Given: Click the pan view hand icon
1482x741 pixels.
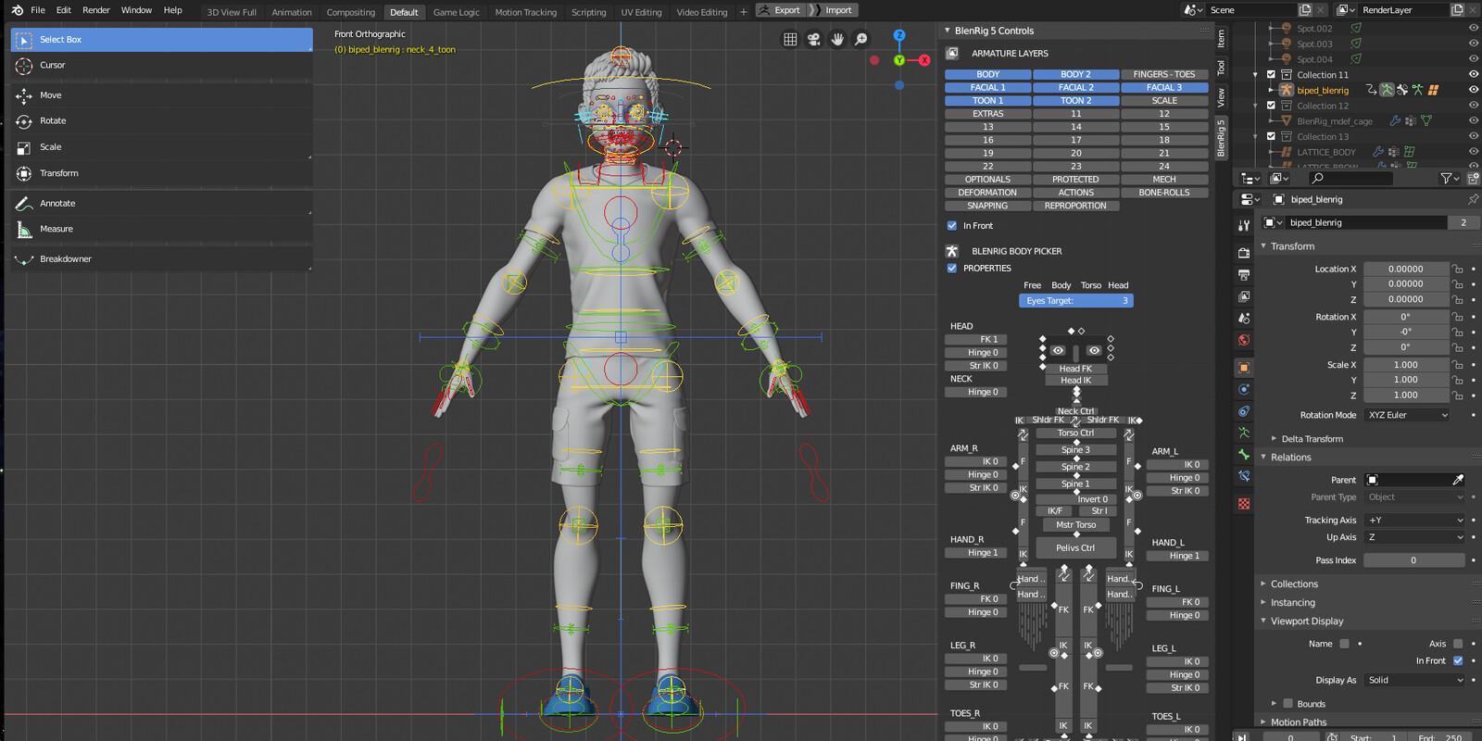Looking at the screenshot, I should [x=837, y=39].
